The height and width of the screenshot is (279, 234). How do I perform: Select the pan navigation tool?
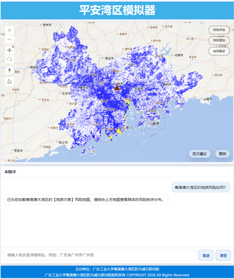tap(9, 50)
